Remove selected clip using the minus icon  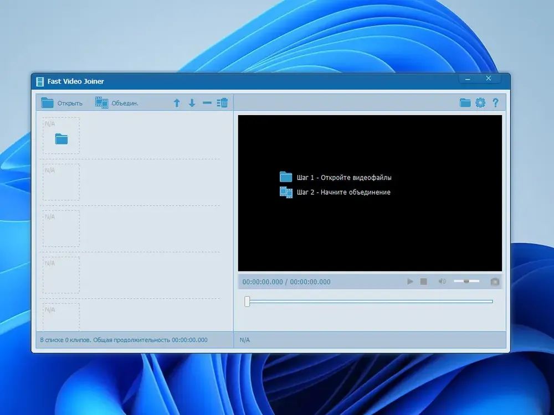(x=207, y=103)
